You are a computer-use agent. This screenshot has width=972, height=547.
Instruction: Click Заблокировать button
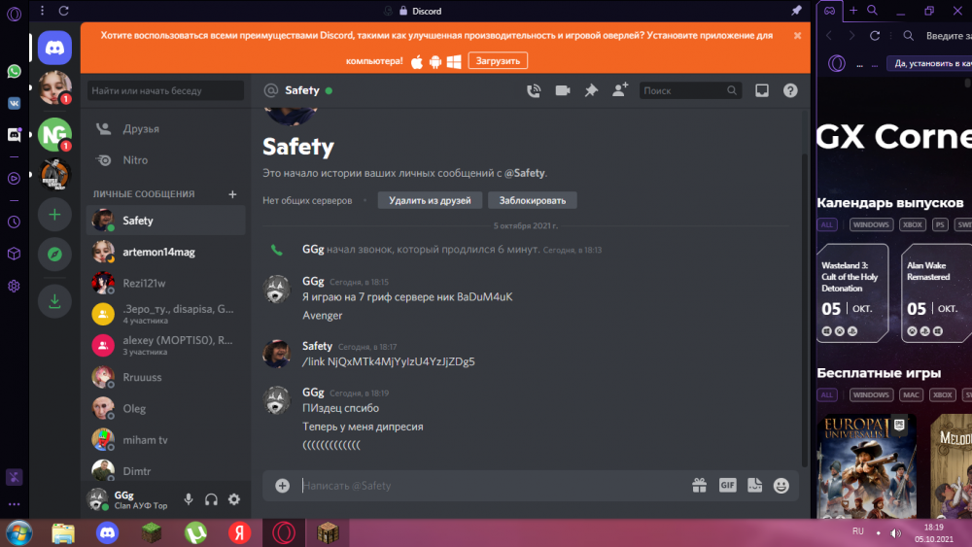pos(533,201)
